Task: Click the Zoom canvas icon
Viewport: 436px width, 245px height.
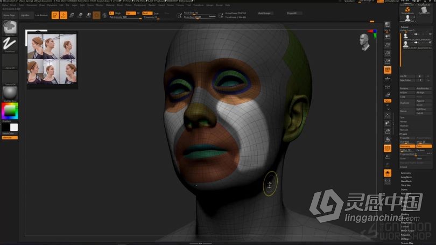Action: pos(388,45)
